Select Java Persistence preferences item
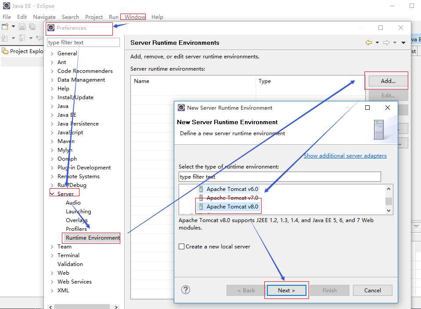The width and height of the screenshot is (421, 309). pos(78,123)
